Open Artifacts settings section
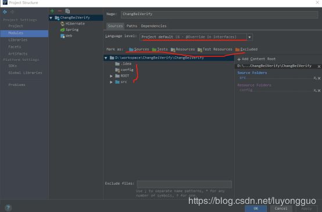 coord(17,54)
